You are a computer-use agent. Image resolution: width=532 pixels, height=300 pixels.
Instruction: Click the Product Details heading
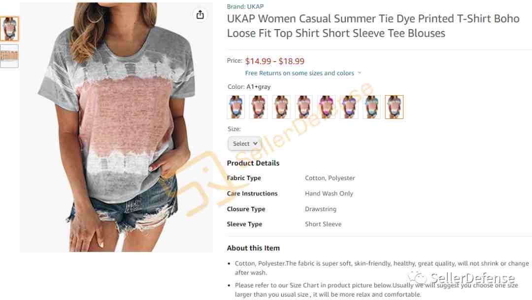253,163
